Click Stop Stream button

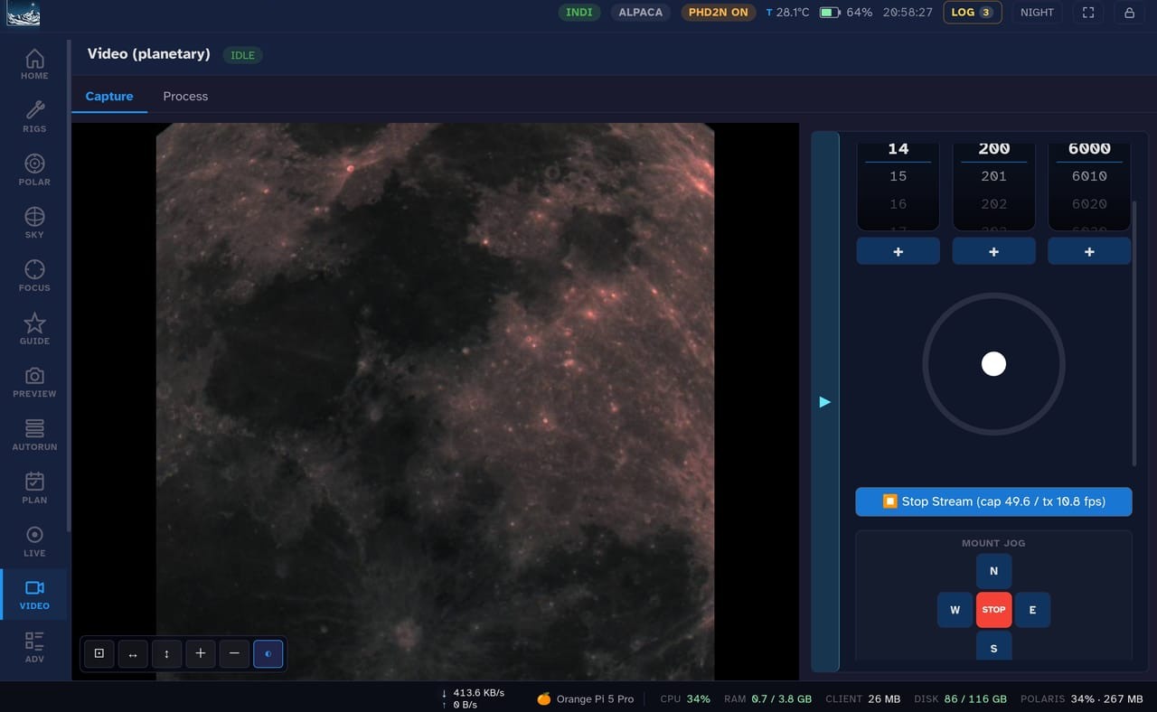[993, 501]
